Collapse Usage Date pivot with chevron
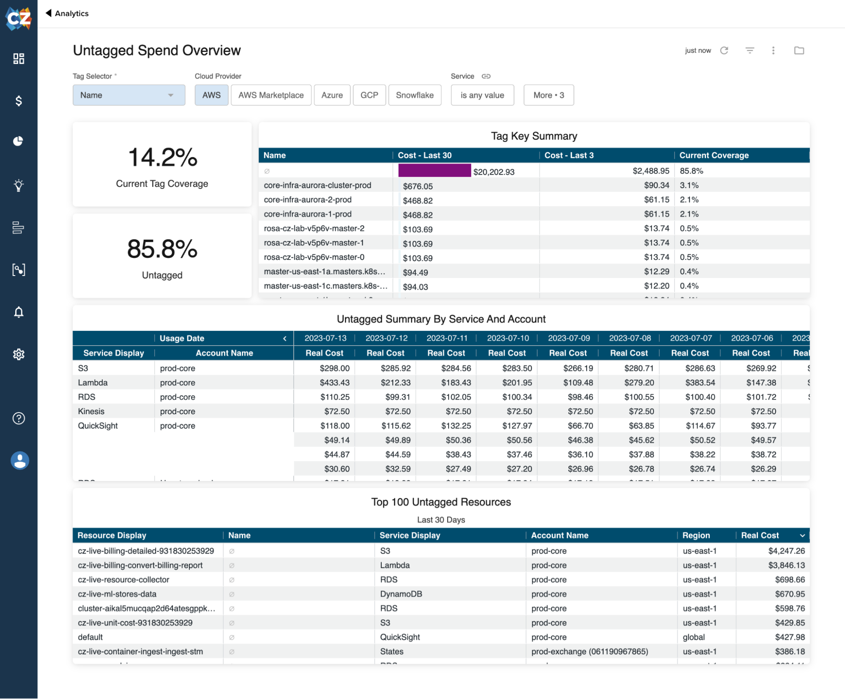This screenshot has width=845, height=699. pyautogui.click(x=285, y=338)
